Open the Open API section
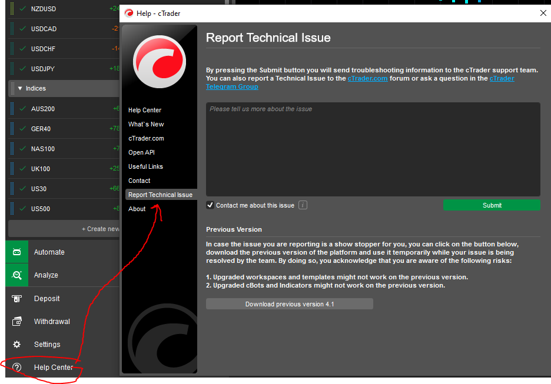The image size is (551, 384). pos(141,152)
